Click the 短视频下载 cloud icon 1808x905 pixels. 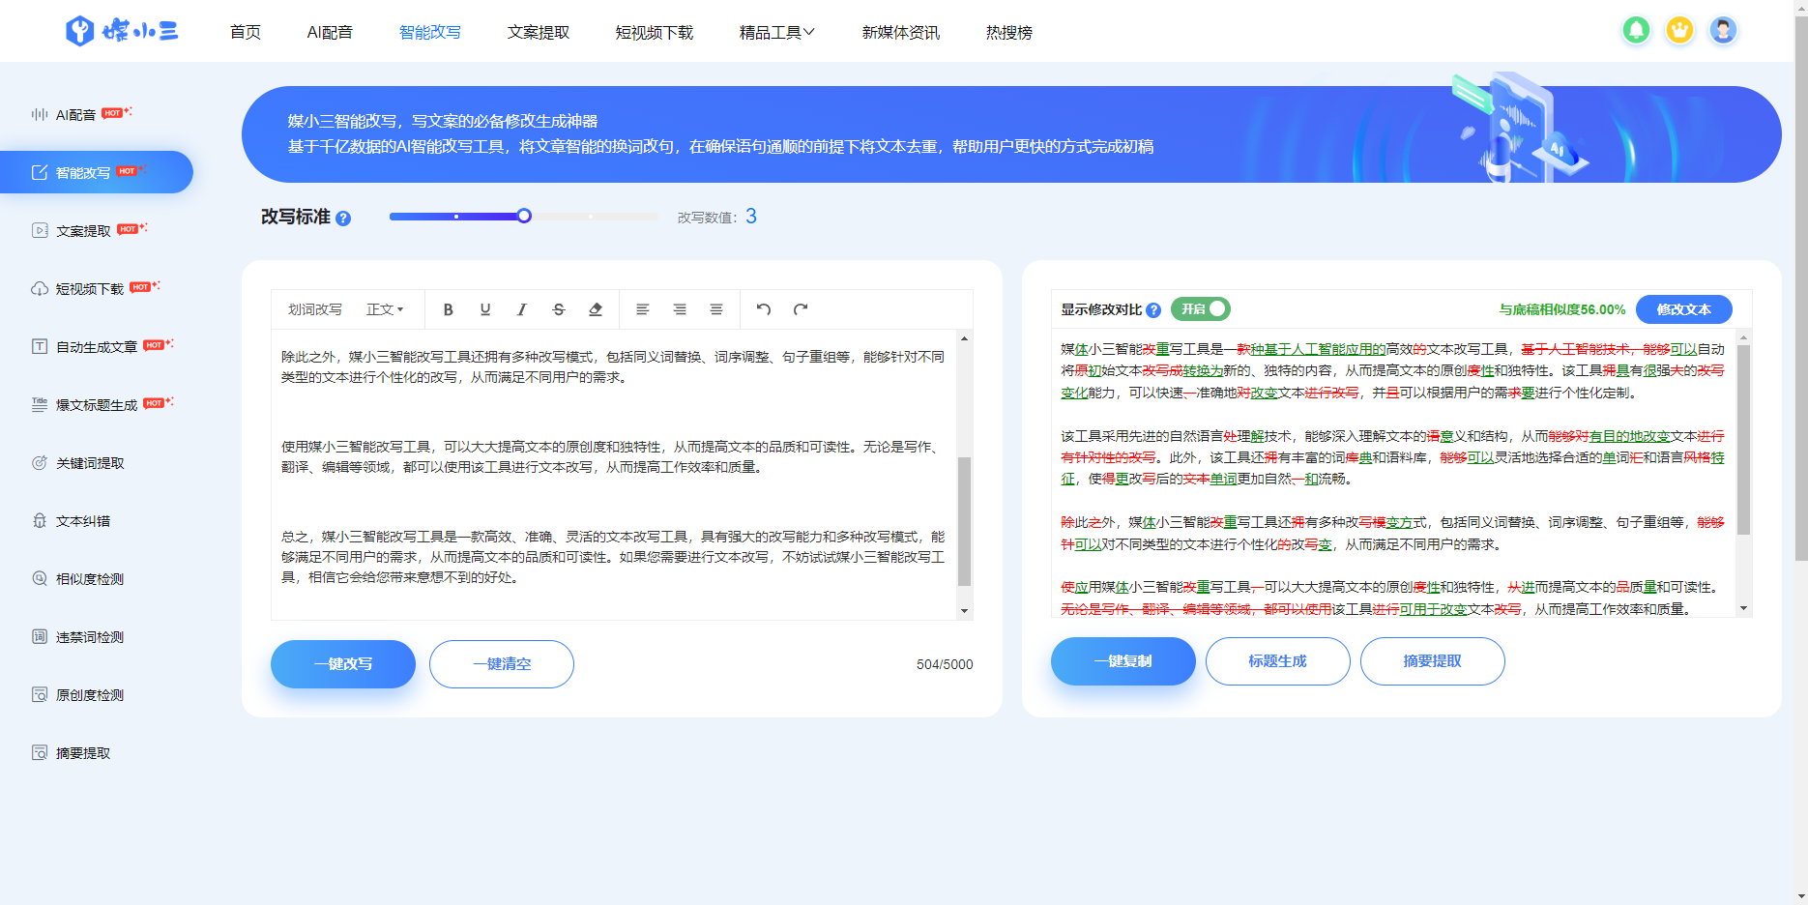(40, 288)
